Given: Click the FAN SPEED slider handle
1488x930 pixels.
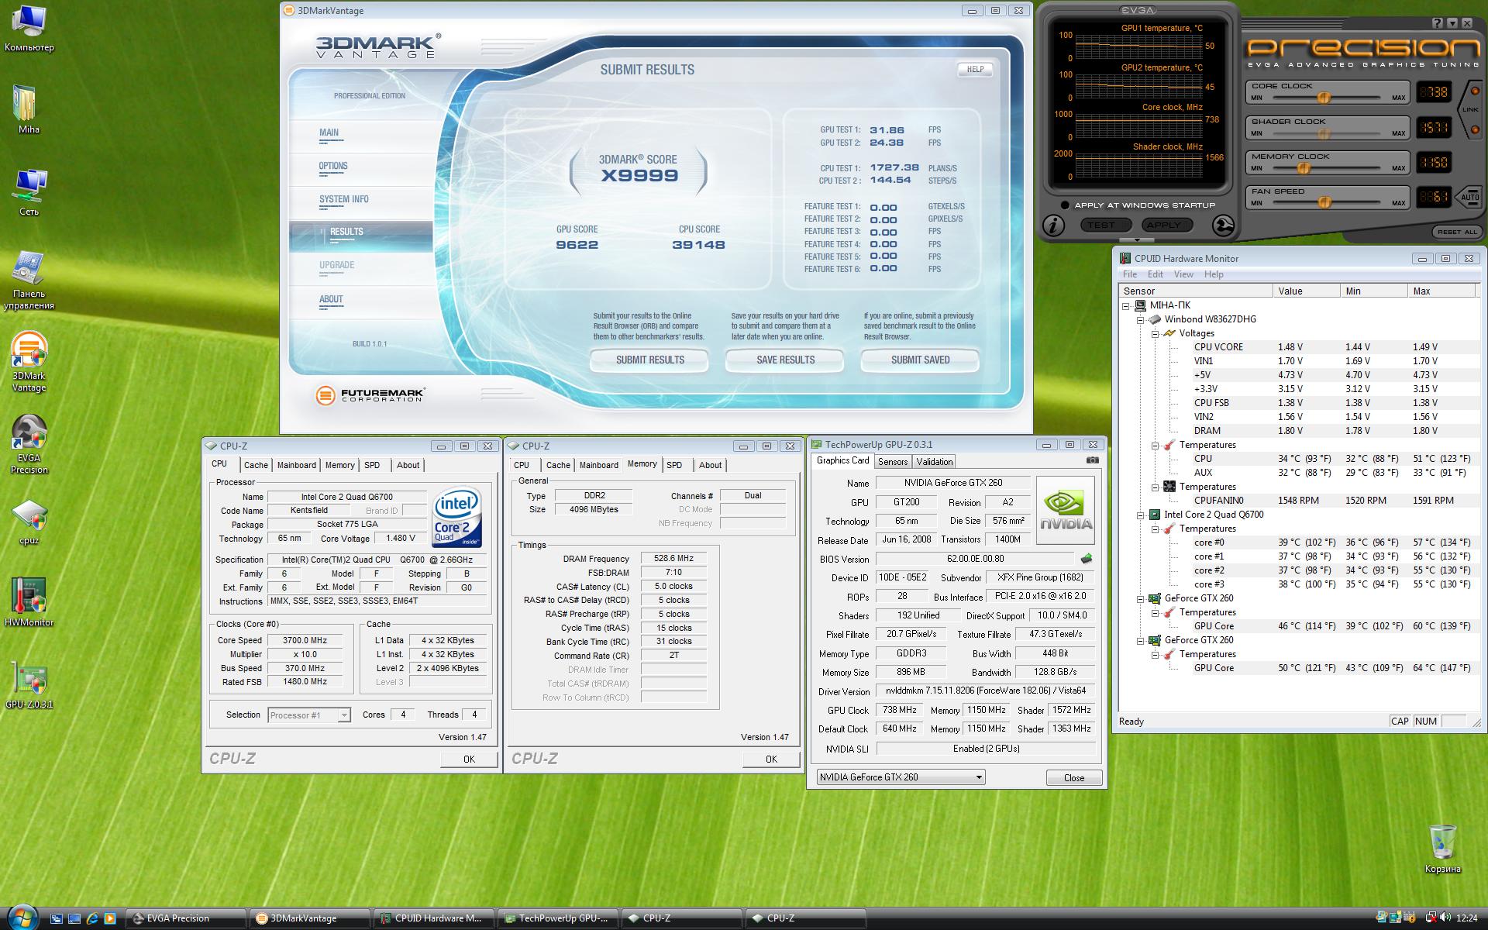Looking at the screenshot, I should (x=1324, y=202).
